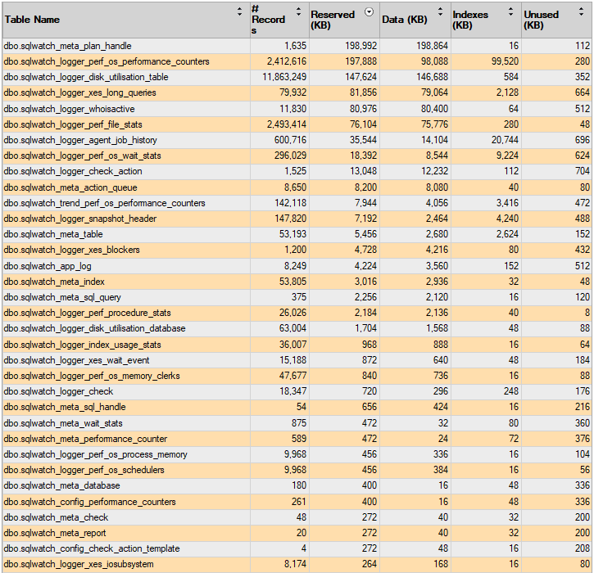Select dbo.sqlwatch_meta_plan_handle row name

click(x=68, y=46)
